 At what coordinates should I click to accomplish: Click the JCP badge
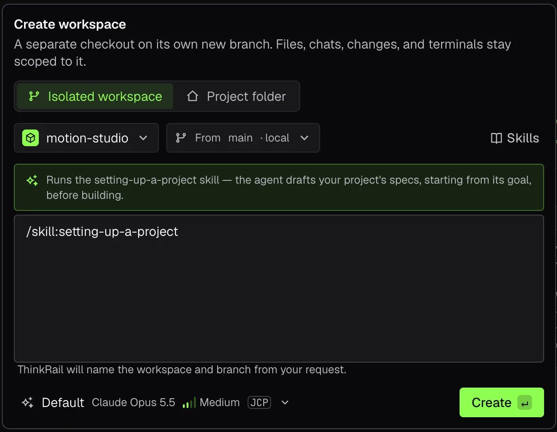pos(259,402)
